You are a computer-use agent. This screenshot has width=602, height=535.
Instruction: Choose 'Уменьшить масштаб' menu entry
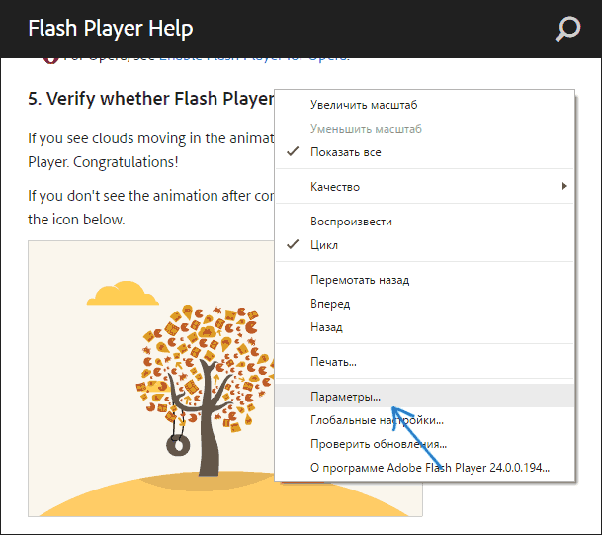366,129
